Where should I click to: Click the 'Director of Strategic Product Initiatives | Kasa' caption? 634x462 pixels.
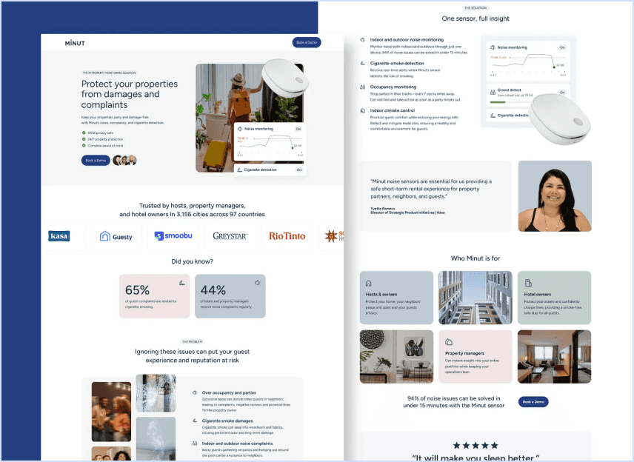point(407,212)
